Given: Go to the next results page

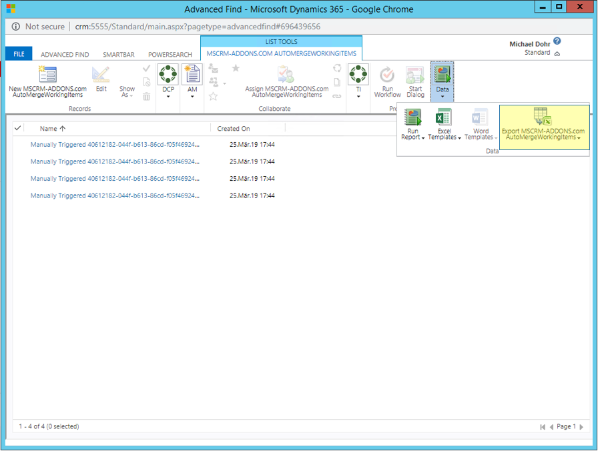Looking at the screenshot, I should click(x=581, y=427).
